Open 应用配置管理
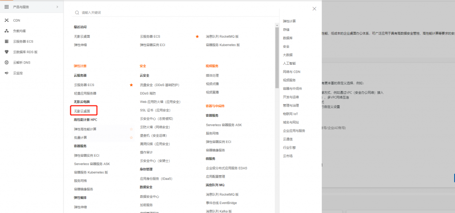Screen dimensions: 455x213 tap(216, 176)
